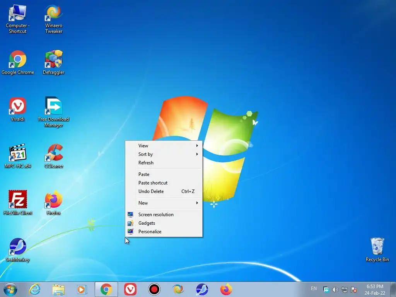This screenshot has width=396, height=297.
Task: Select the SeaMonkey desktop icon
Action: 18,250
